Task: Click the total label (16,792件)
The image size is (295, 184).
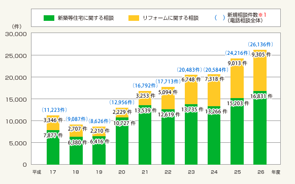Action: tap(145, 86)
